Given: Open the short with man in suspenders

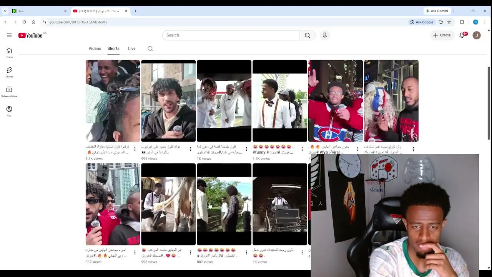Looking at the screenshot, I should (280, 101).
